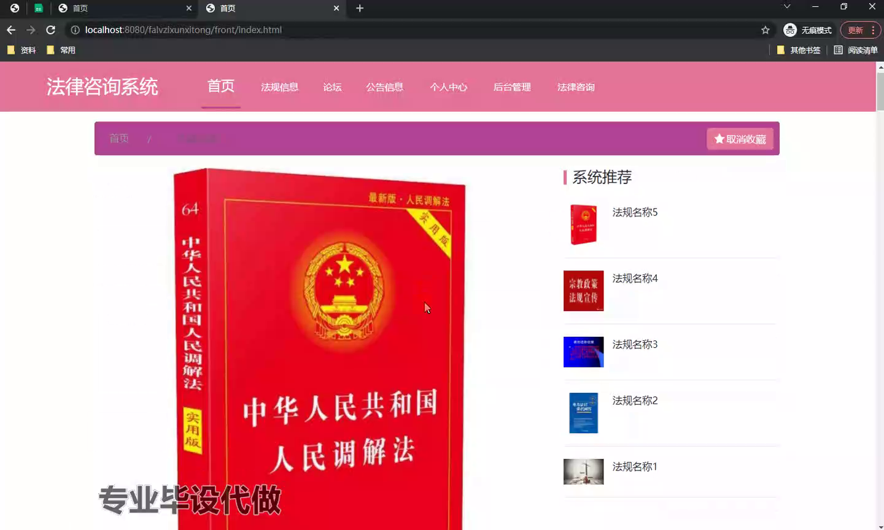The width and height of the screenshot is (884, 530).
Task: Click the 系统推荐 section heading
Action: click(602, 177)
